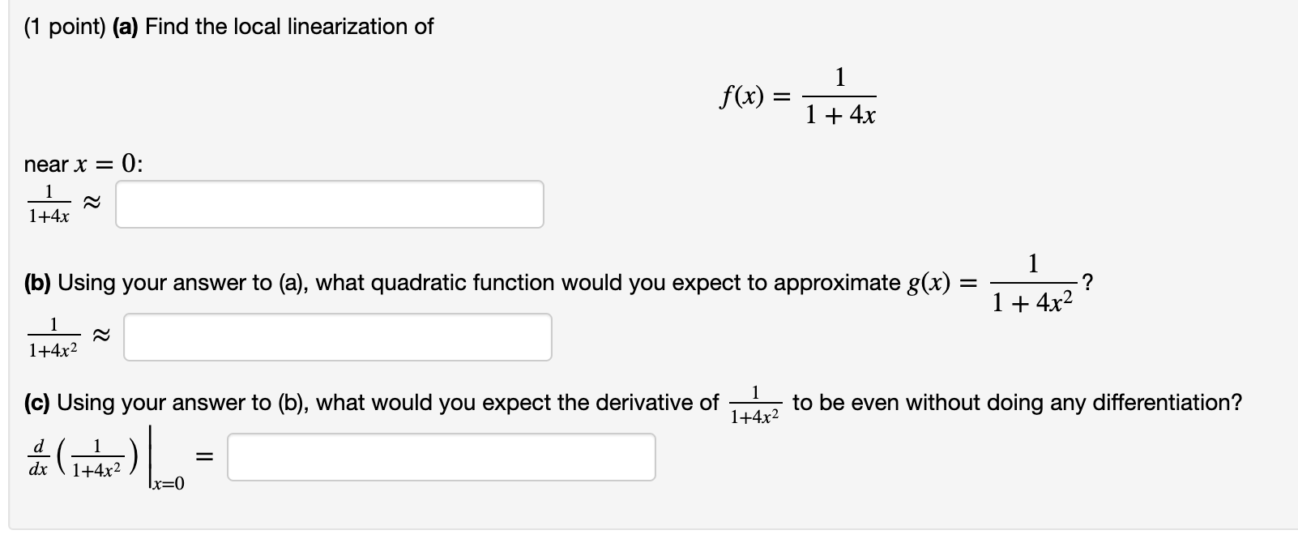Click the fraction 1/(1+4x²) before part (b) answer box
Viewport: 1298px width, 543px height.
tap(52, 335)
